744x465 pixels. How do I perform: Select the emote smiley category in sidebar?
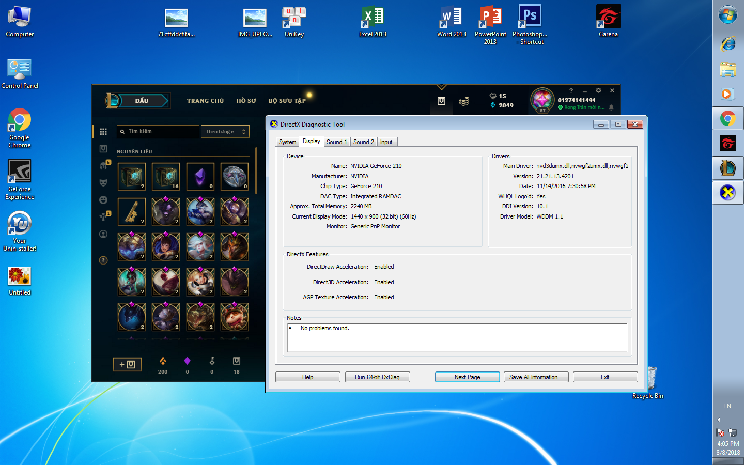pos(103,200)
